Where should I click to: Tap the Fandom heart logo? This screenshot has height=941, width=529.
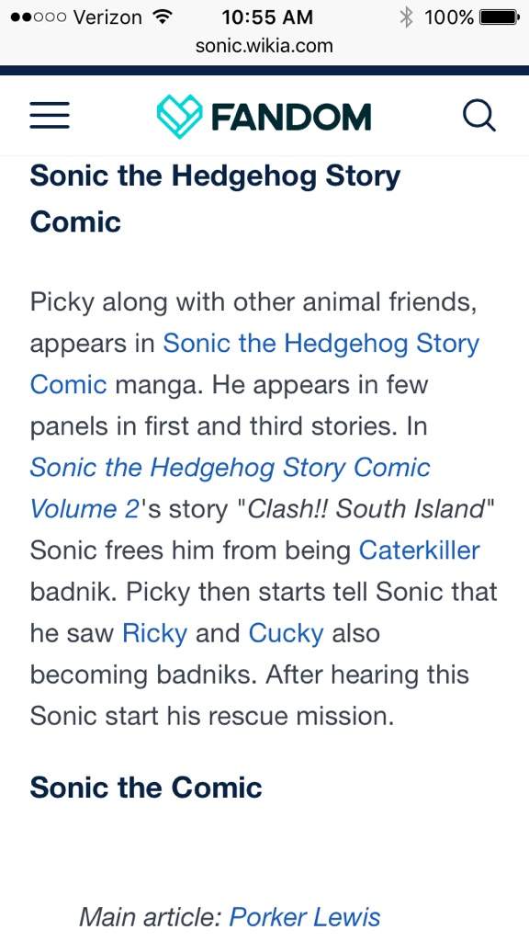(x=179, y=116)
